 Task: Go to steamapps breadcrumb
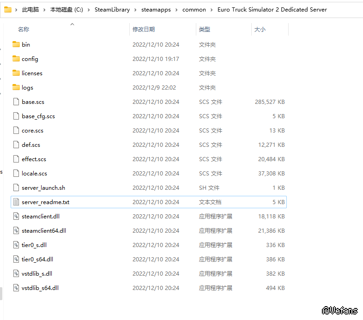click(156, 10)
